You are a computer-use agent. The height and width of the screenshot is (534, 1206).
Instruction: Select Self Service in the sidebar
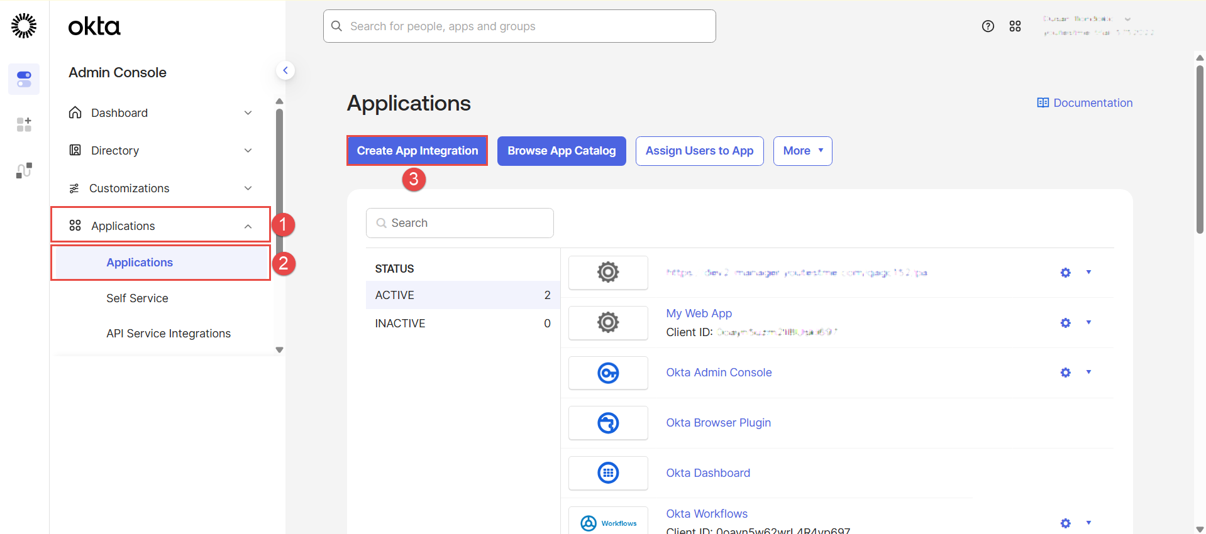point(137,298)
